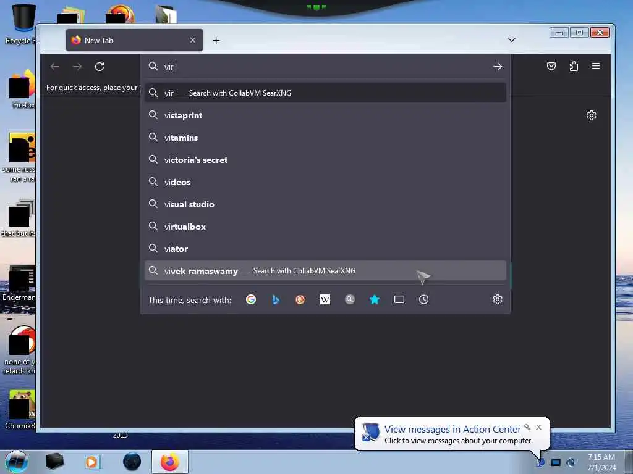Click the taskbar clock showing 7:15 AM

[x=601, y=462]
